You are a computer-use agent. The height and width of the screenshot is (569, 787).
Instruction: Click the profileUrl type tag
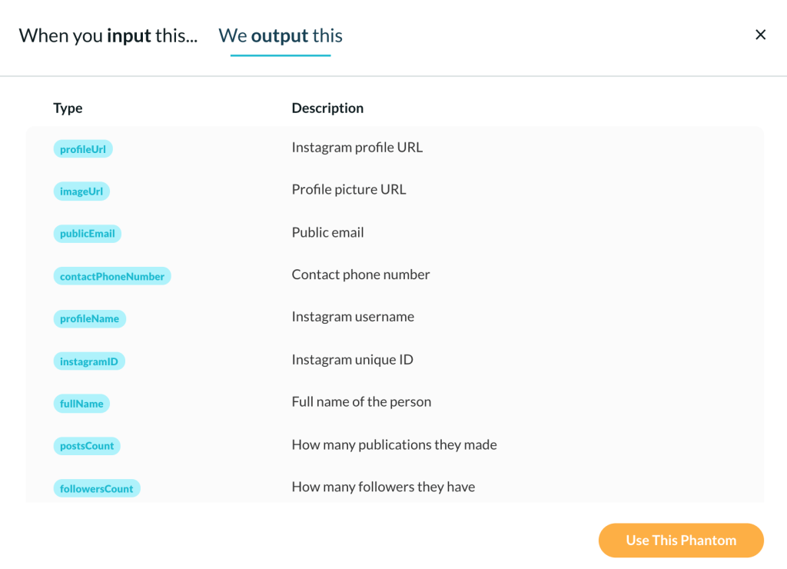[x=83, y=149]
